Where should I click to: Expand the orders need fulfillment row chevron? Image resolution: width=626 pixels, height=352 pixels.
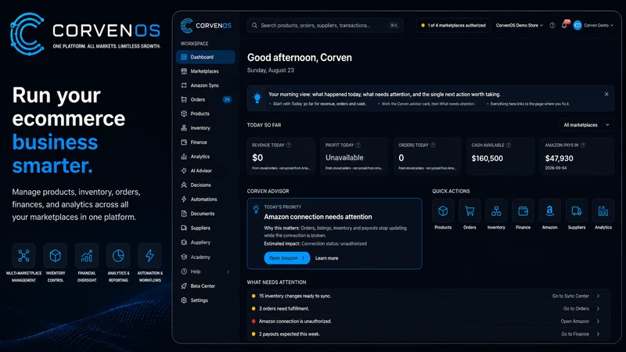[598, 308]
